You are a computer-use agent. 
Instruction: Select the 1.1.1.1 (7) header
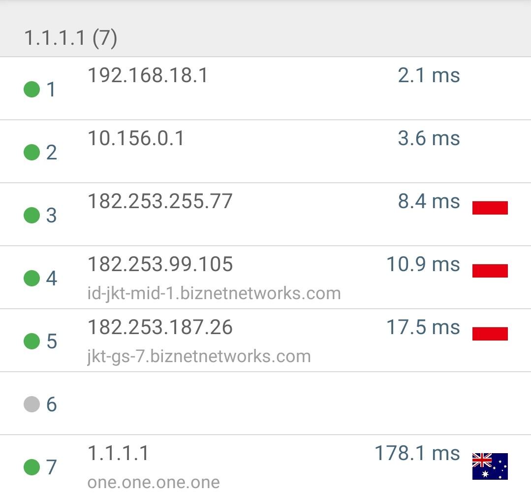coord(71,38)
